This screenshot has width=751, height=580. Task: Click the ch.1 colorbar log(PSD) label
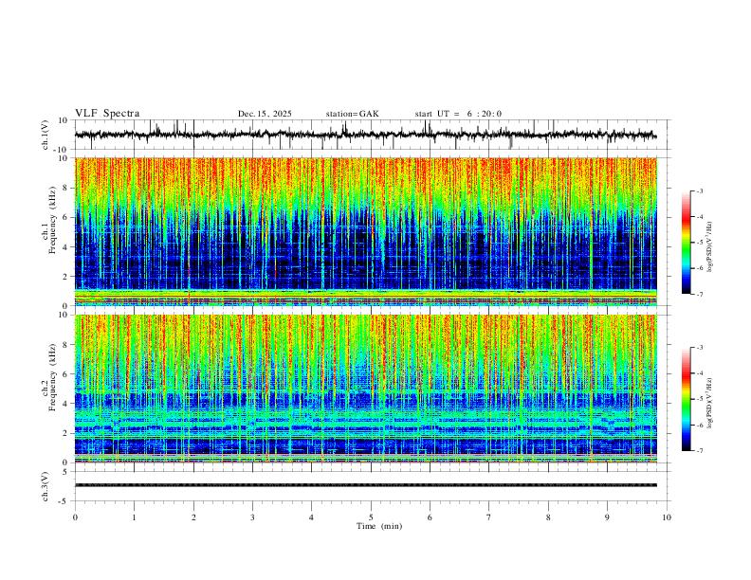[710, 246]
